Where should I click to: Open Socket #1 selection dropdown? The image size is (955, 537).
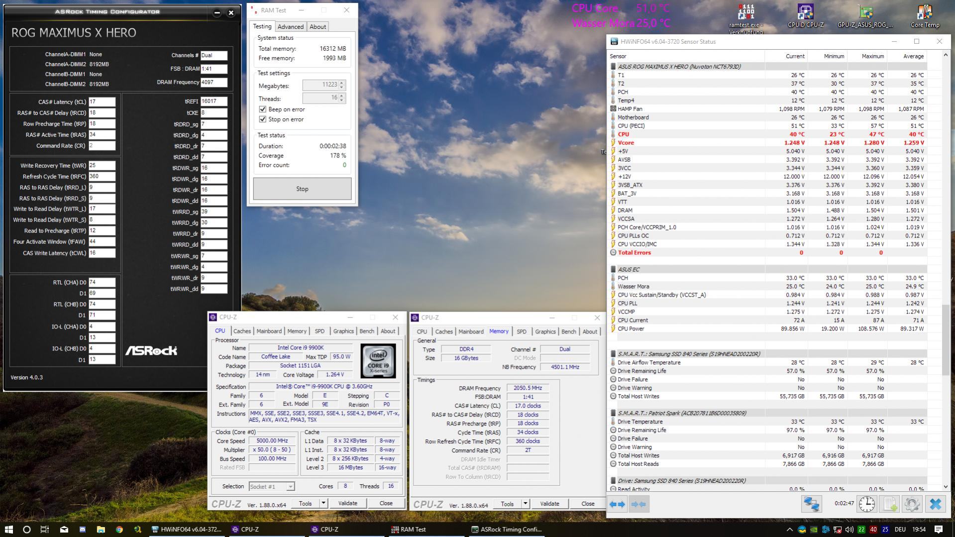tap(272, 486)
